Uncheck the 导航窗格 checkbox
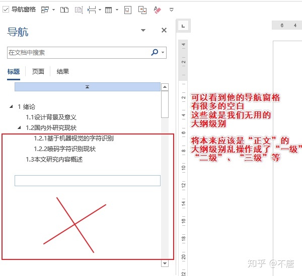302x276 pixels. click(x=6, y=10)
